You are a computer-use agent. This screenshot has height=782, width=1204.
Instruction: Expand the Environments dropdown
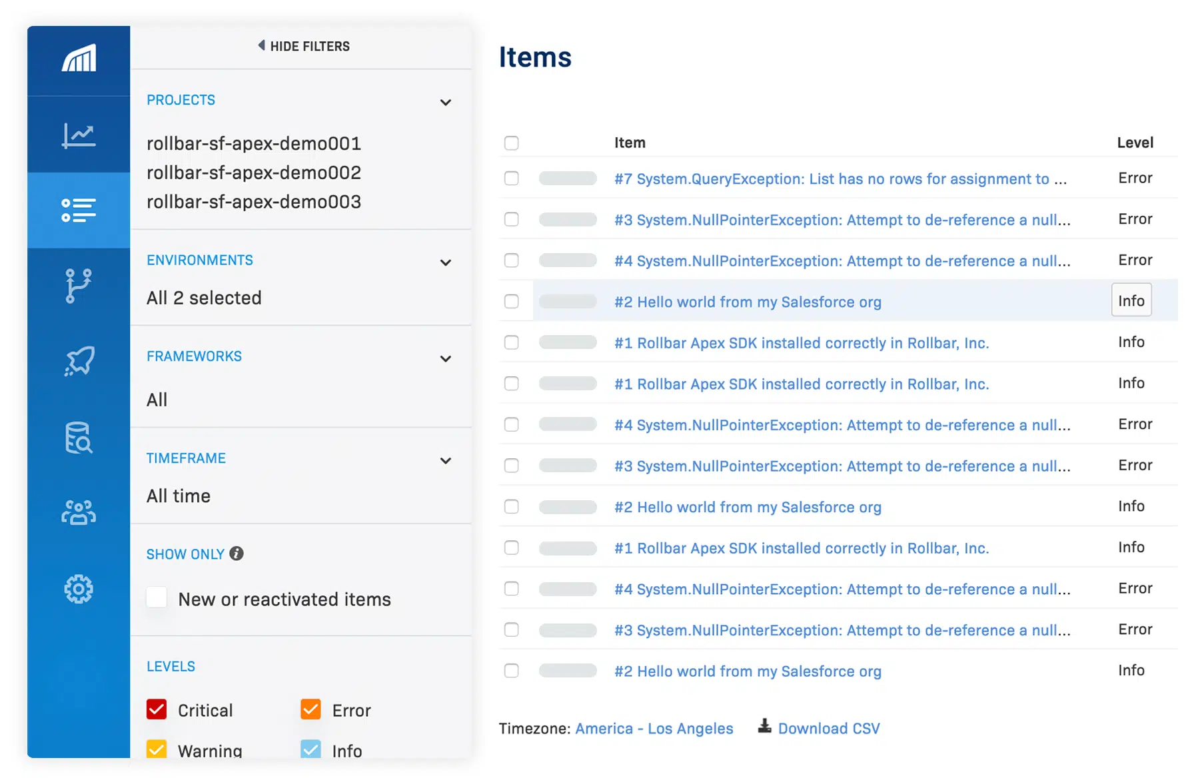pyautogui.click(x=445, y=262)
